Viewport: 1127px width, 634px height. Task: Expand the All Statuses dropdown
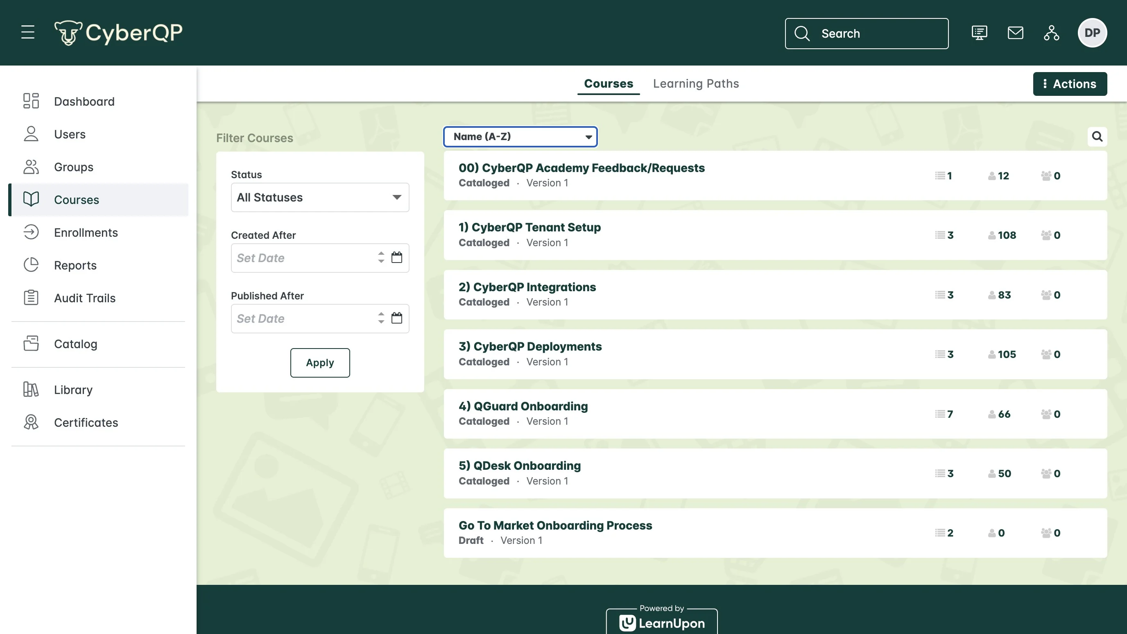pos(320,197)
